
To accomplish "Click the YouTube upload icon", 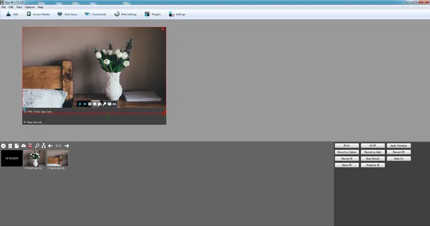I will (x=30, y=146).
